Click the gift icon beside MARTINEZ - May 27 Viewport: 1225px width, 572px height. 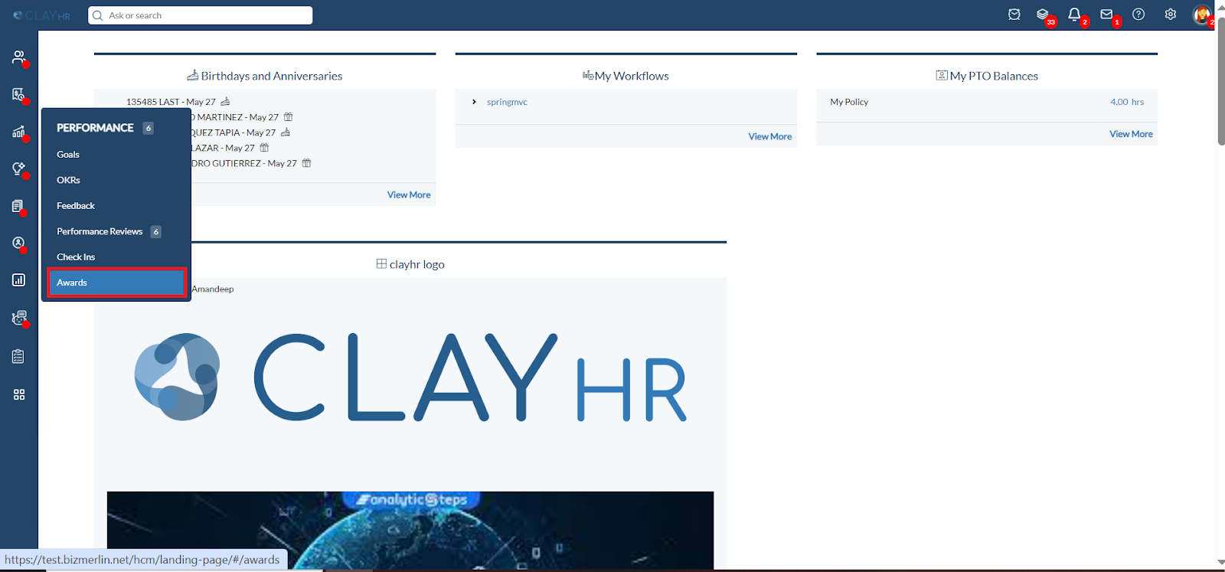tap(289, 117)
